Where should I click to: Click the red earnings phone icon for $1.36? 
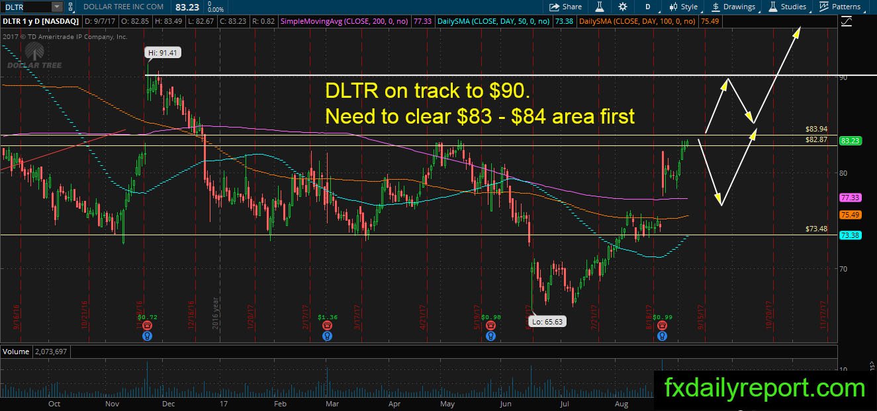(x=327, y=326)
